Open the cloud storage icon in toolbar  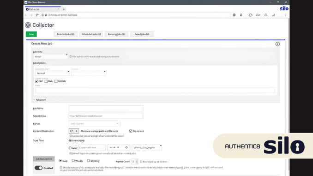tap(250, 15)
